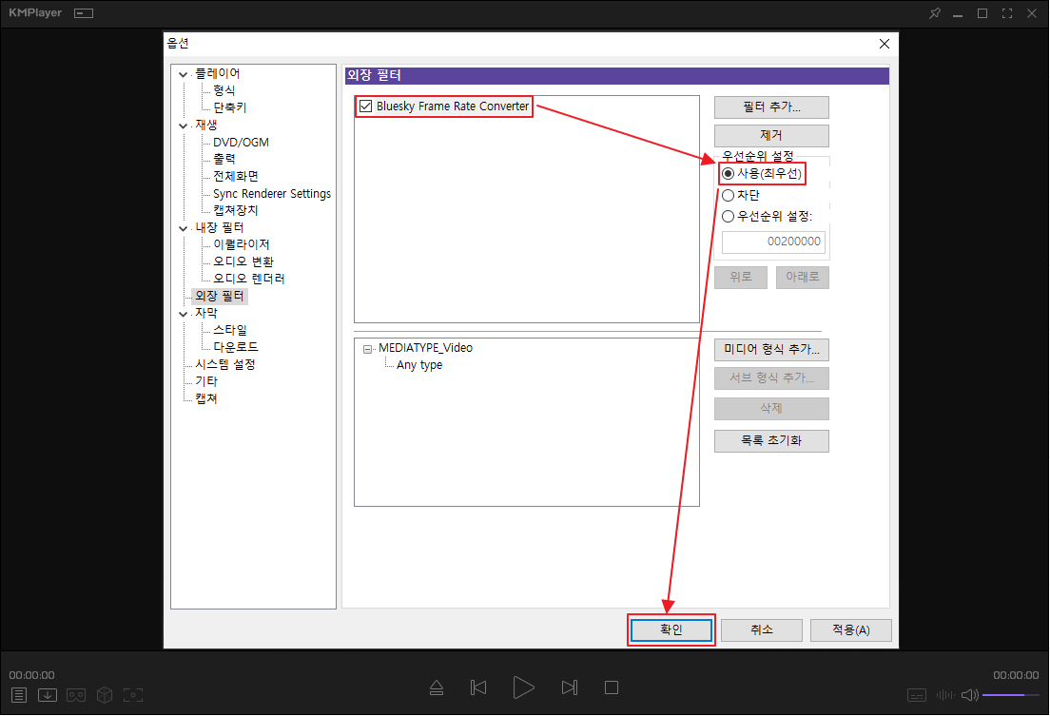Open the 캡쳐 settings page
Screen dimensions: 1050x716
pyautogui.click(x=206, y=399)
